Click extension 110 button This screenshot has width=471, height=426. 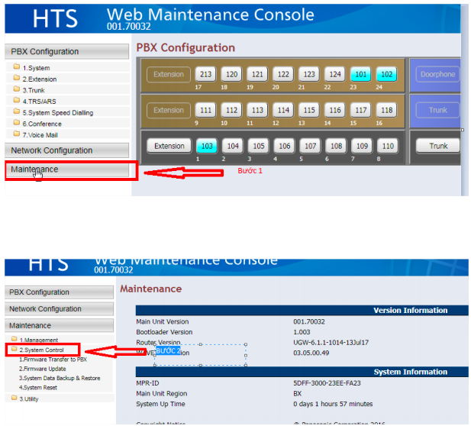(x=388, y=146)
